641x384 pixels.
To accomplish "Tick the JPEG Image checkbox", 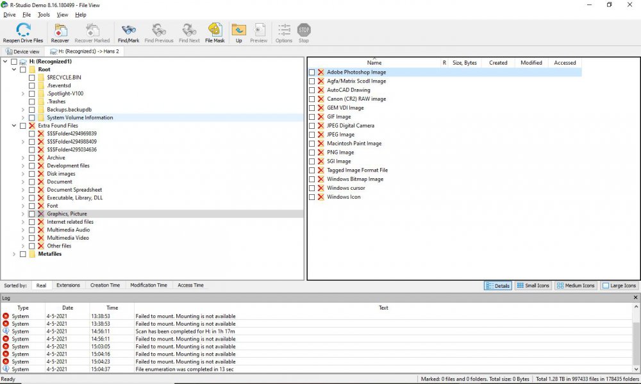I will click(312, 135).
